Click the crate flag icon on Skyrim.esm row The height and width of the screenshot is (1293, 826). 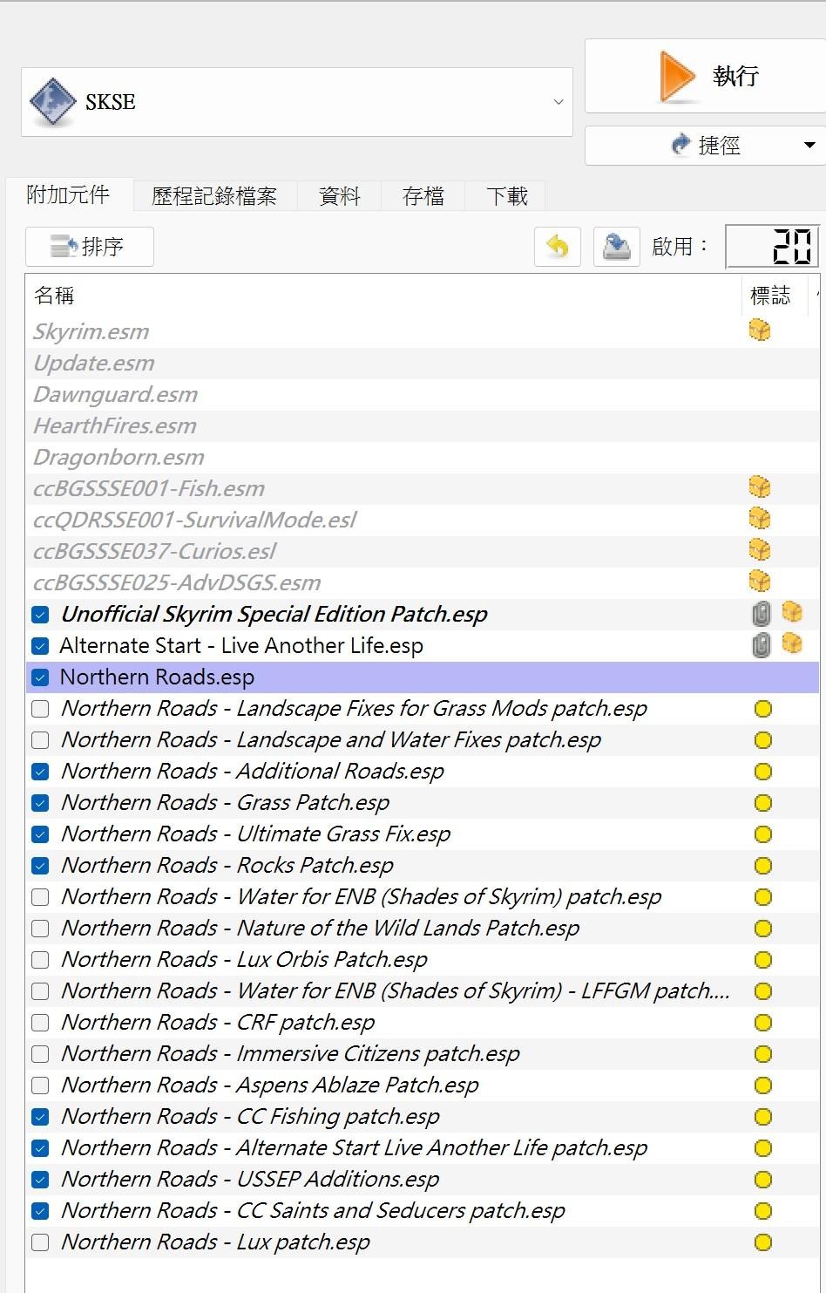(759, 330)
